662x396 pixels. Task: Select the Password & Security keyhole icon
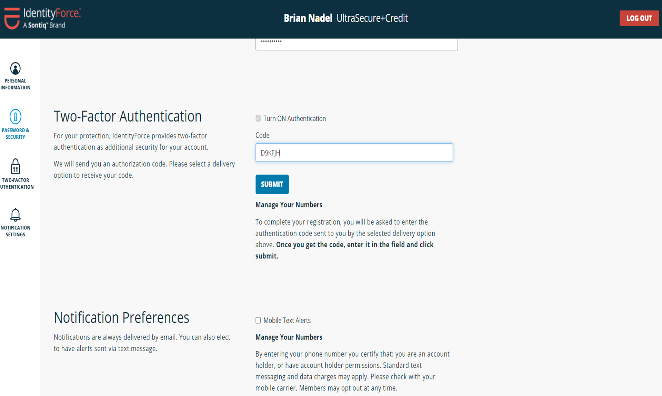(15, 117)
